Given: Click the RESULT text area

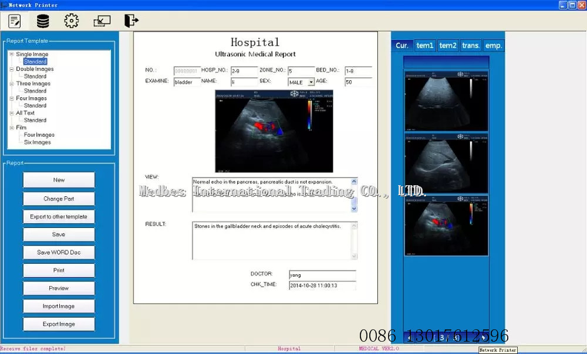Looking at the screenshot, I should click(x=271, y=241).
